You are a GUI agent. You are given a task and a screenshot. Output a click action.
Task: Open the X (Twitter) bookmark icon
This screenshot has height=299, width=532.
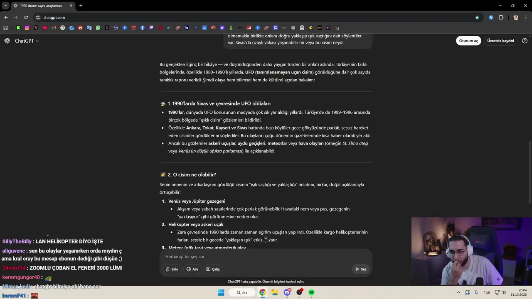pyautogui.click(x=36, y=28)
